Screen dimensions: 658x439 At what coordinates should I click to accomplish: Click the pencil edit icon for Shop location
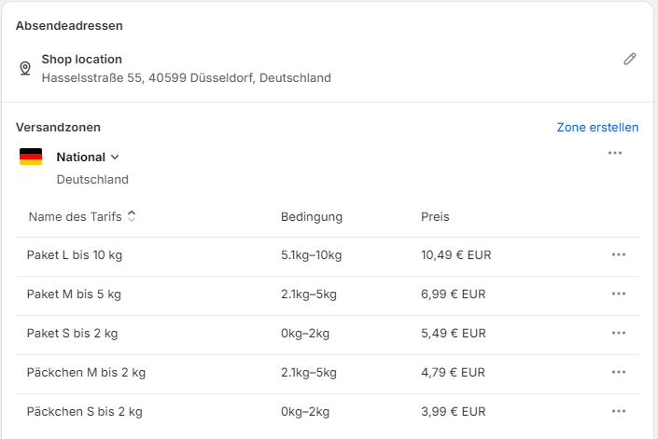[630, 59]
